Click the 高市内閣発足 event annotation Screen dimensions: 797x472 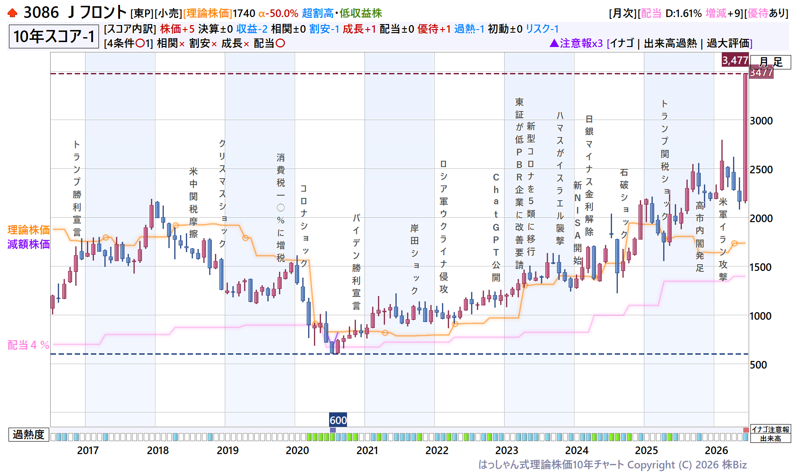[700, 236]
